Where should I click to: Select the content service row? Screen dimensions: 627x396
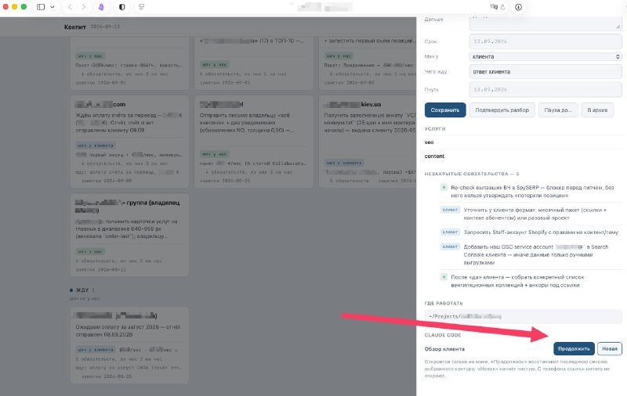click(x=523, y=156)
